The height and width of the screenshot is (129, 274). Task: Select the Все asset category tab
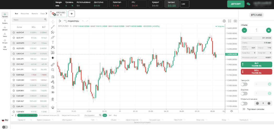(x=16, y=14)
